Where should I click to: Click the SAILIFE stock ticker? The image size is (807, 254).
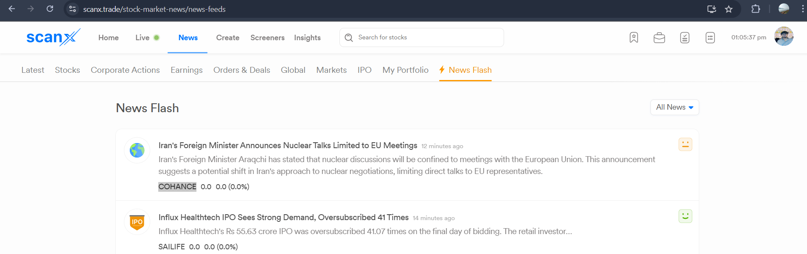tap(172, 247)
